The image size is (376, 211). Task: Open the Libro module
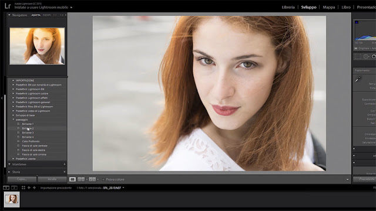pos(346,7)
